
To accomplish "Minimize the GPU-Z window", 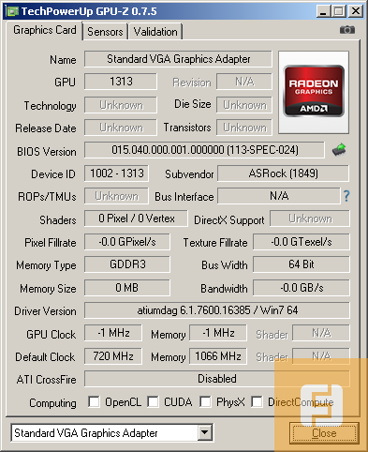I will click(323, 11).
